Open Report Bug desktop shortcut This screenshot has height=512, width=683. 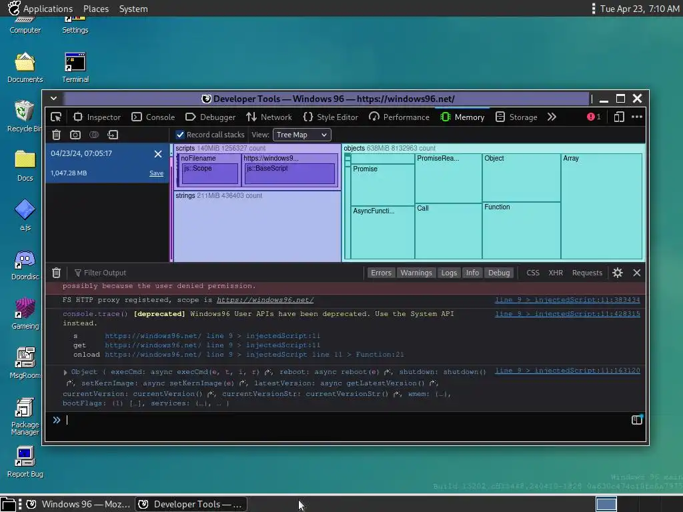click(x=25, y=462)
